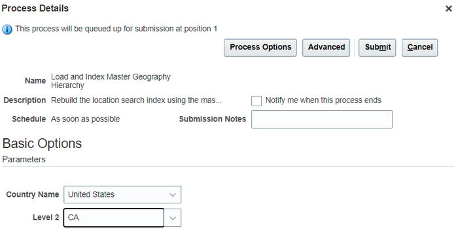Viewport: 458px width, 236px height.
Task: Focus the Submission Notes field
Action: tap(322, 119)
